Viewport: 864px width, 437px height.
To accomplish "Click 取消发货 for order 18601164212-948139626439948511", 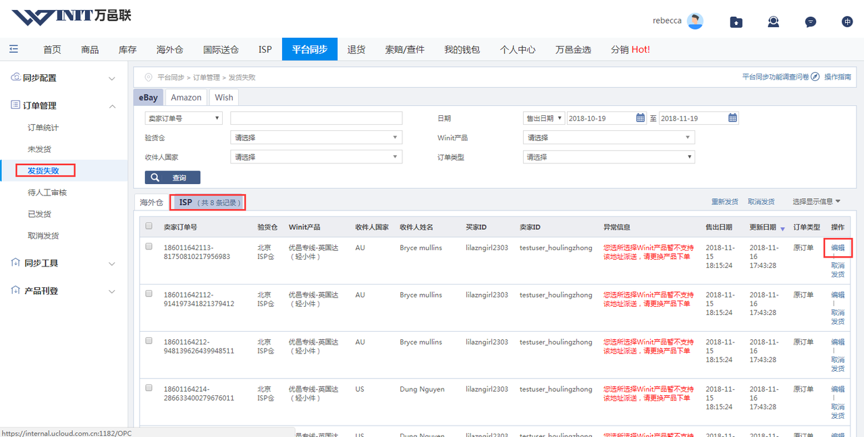I will tap(838, 365).
